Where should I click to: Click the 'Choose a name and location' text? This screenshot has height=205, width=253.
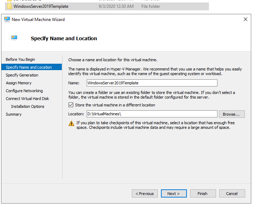[x=113, y=60]
